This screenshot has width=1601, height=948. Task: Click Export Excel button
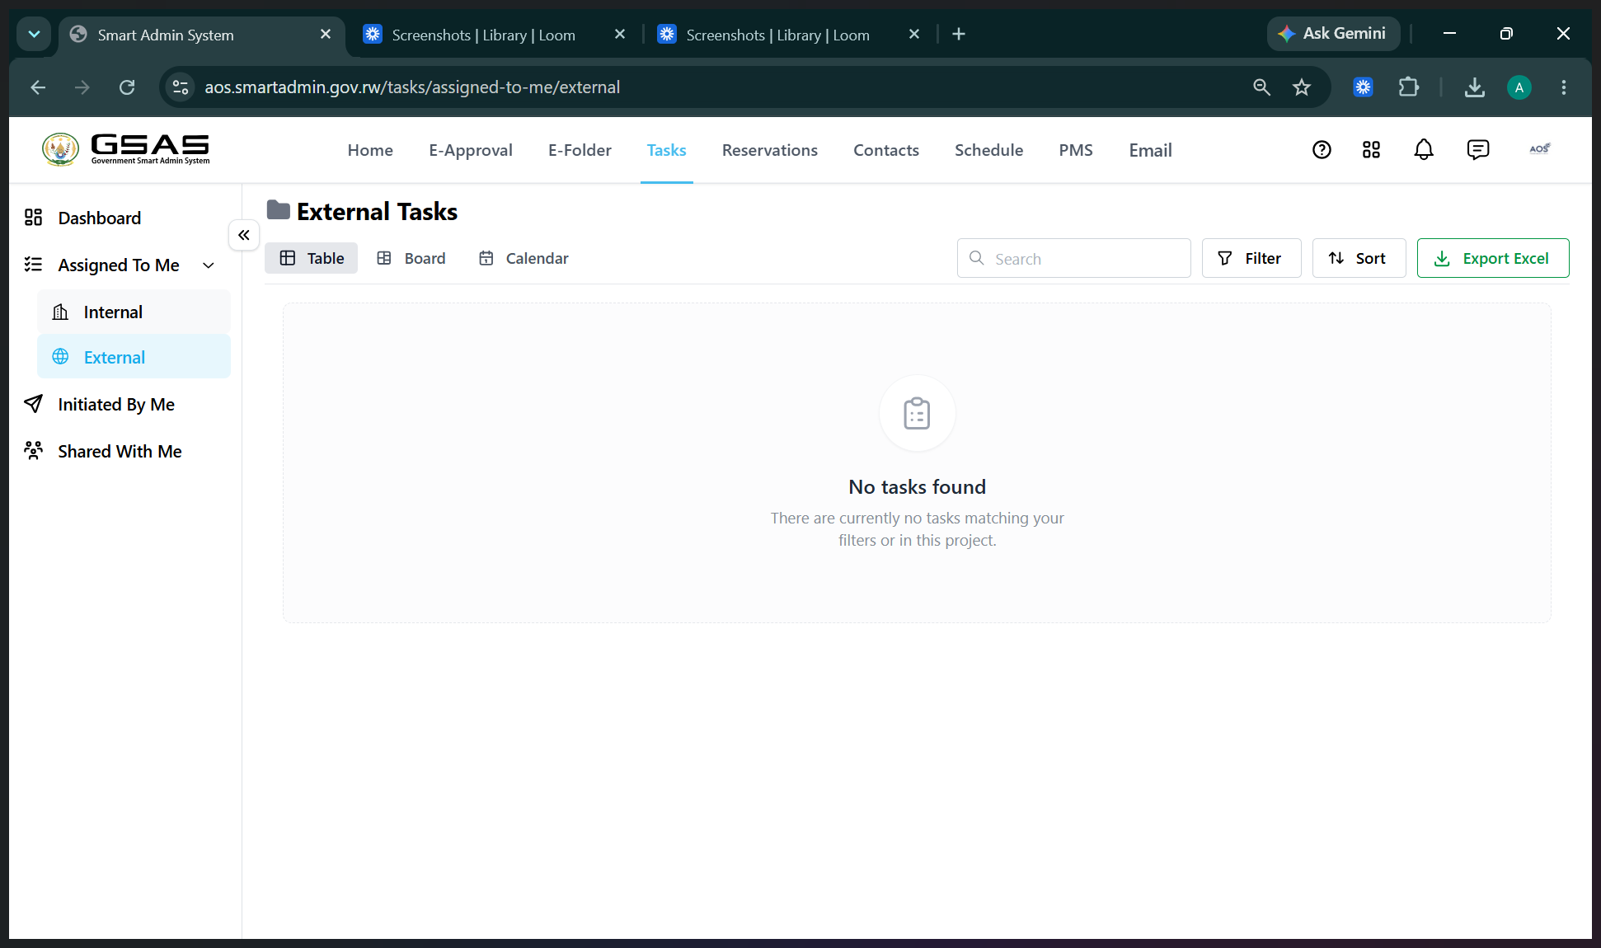pos(1493,258)
